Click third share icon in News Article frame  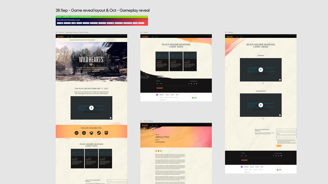pyautogui.click(x=161, y=151)
